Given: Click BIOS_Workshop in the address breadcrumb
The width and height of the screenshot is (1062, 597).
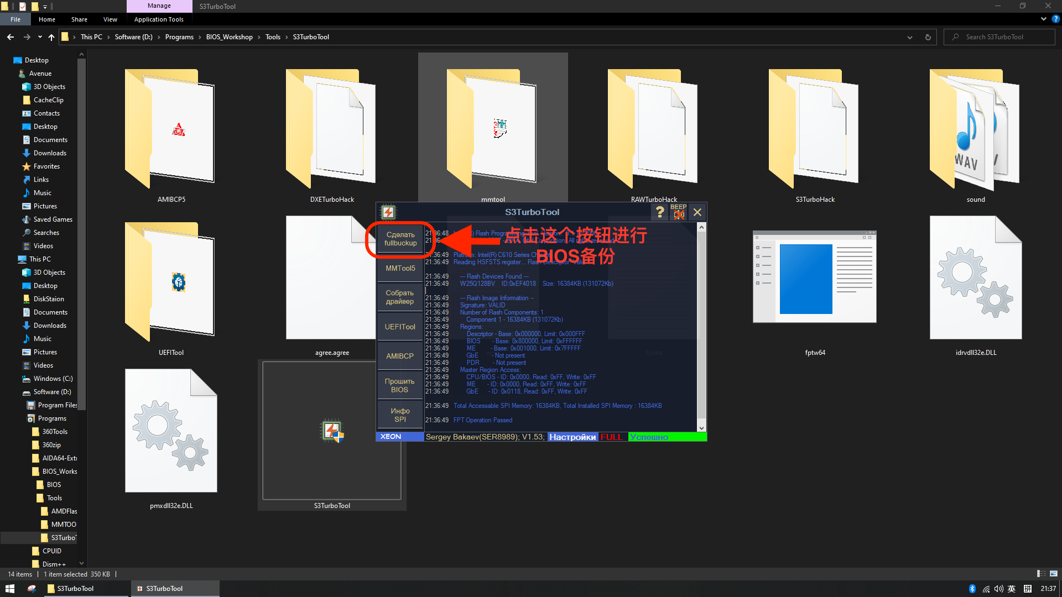Looking at the screenshot, I should pos(229,37).
